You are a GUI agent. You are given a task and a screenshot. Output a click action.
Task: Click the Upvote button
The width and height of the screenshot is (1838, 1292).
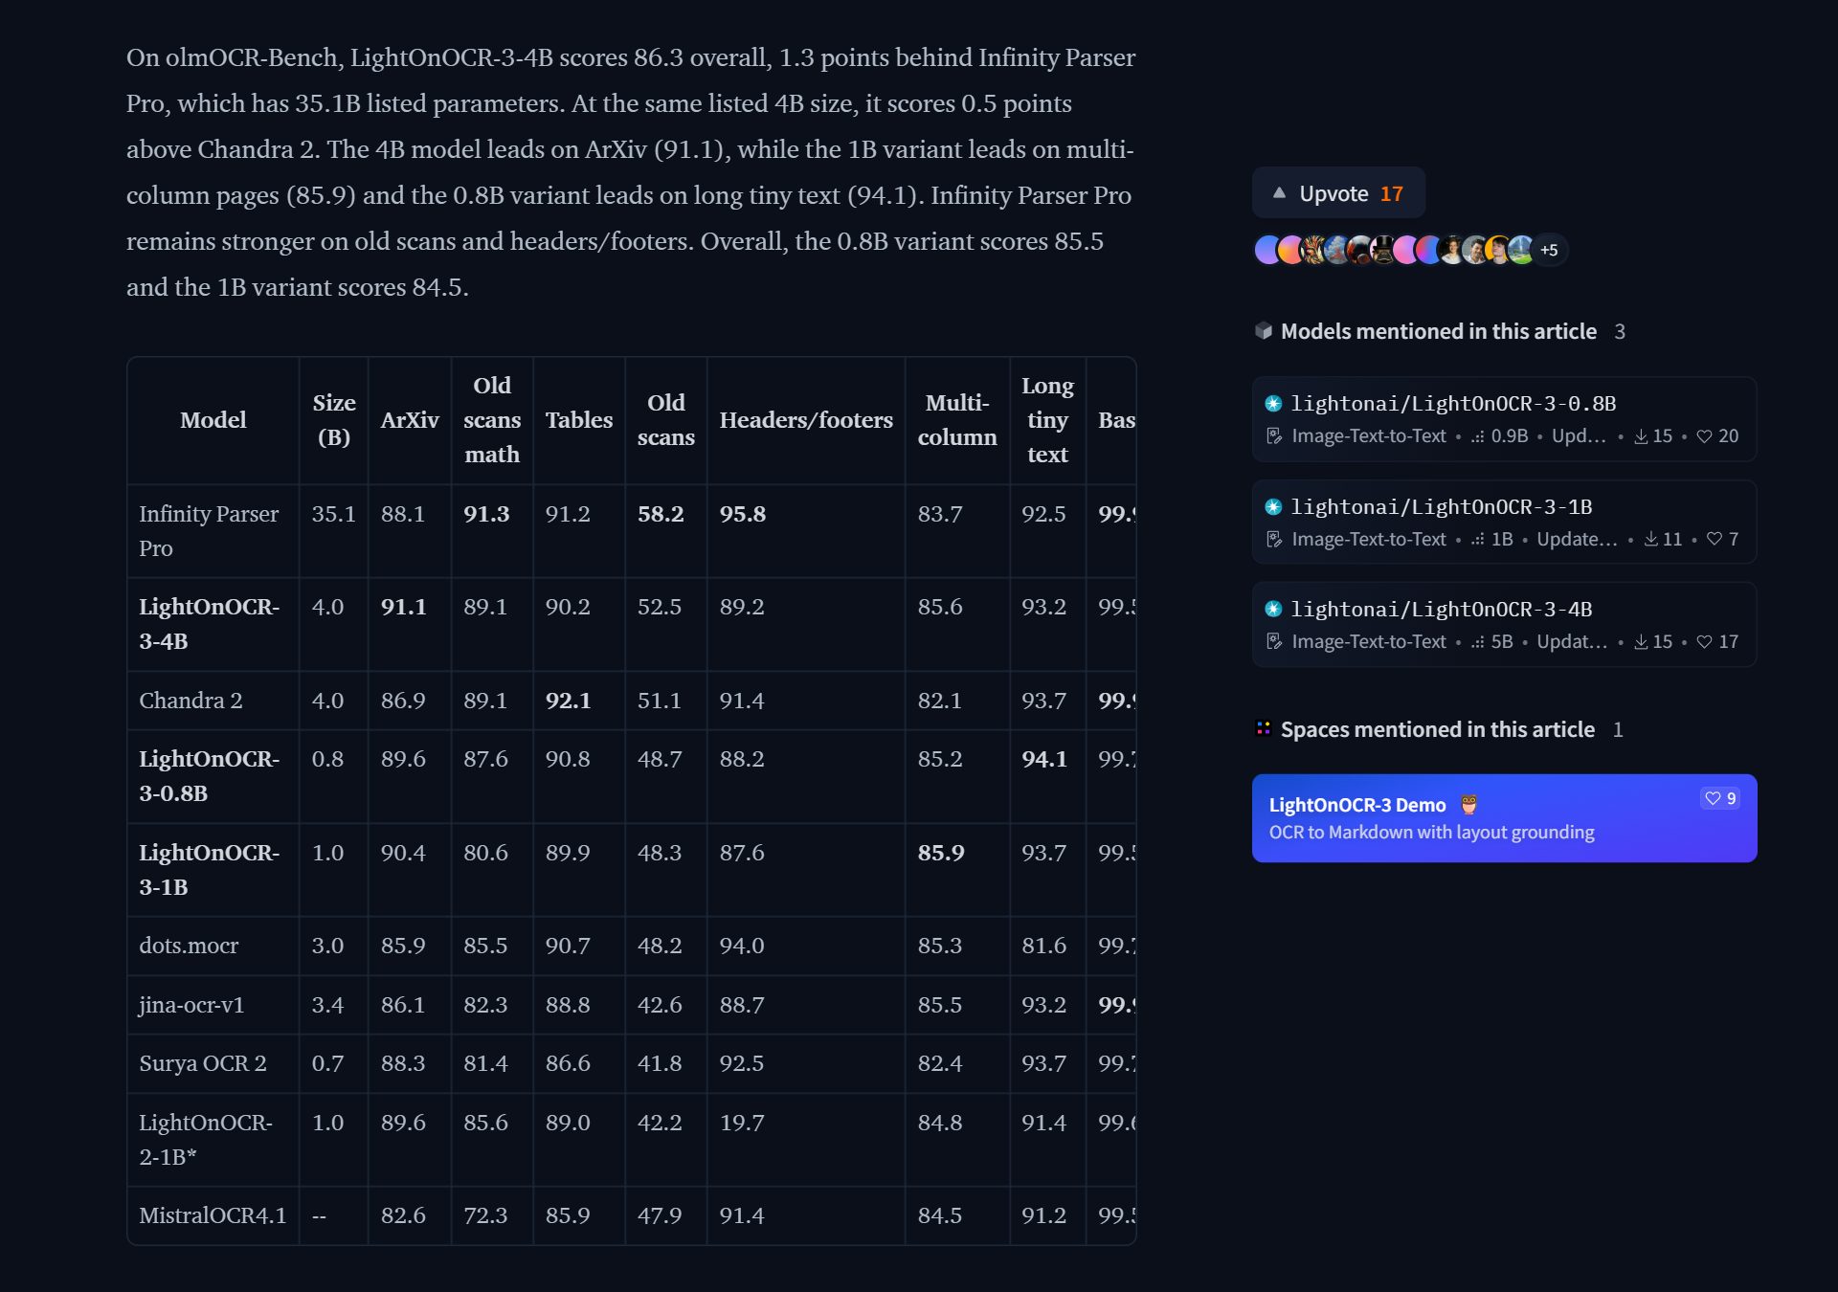point(1338,193)
